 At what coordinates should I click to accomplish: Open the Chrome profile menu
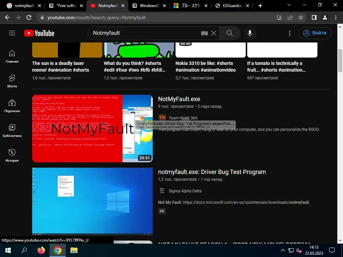pyautogui.click(x=325, y=17)
